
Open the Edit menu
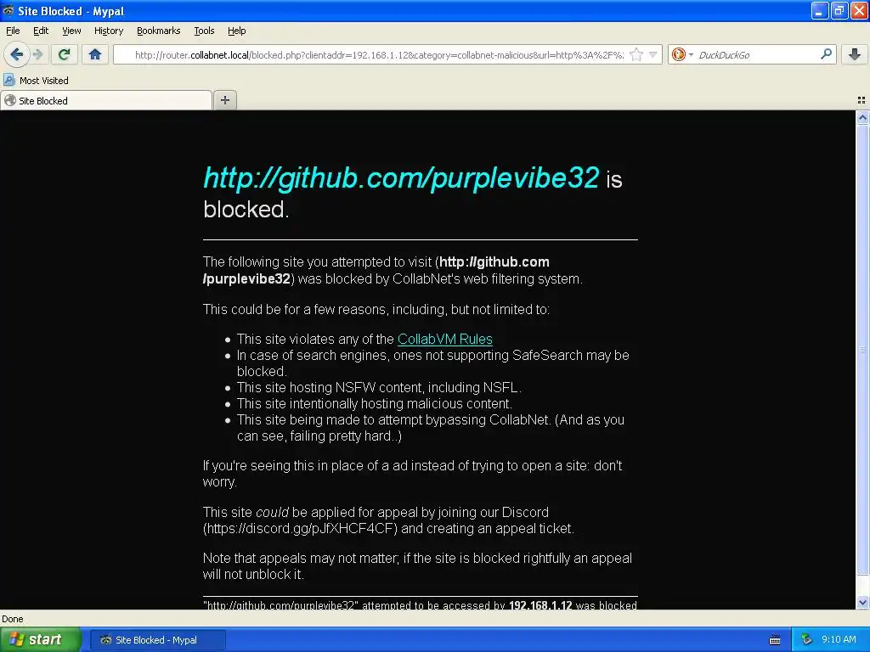pyautogui.click(x=41, y=31)
